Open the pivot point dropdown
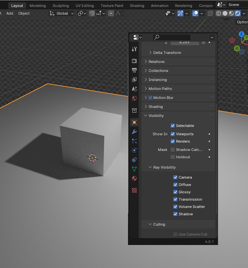This screenshot has height=268, width=248. 82,13
